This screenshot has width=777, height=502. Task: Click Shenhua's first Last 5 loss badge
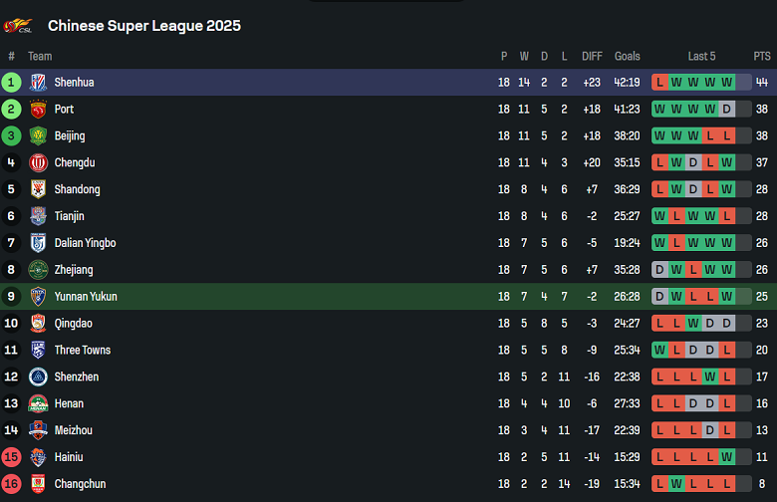(660, 83)
